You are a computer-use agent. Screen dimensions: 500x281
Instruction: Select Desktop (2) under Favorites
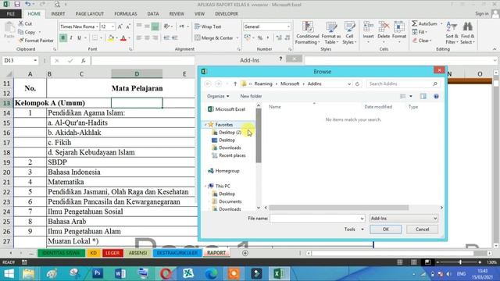tap(230, 133)
